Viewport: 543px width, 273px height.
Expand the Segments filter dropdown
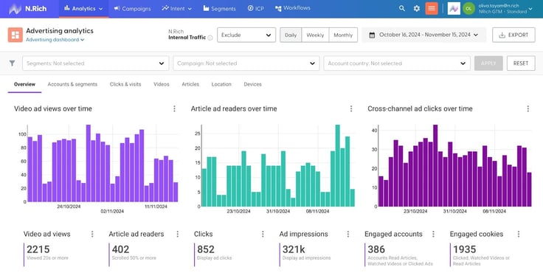click(96, 63)
